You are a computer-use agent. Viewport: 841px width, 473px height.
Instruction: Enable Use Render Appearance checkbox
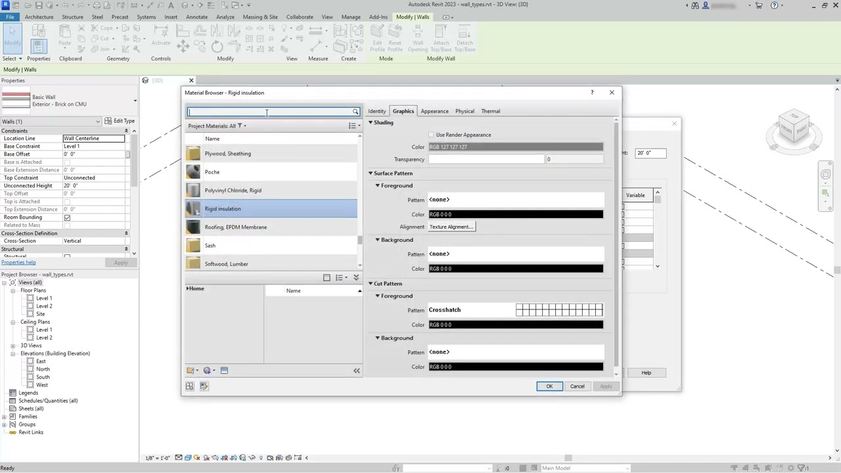point(431,135)
